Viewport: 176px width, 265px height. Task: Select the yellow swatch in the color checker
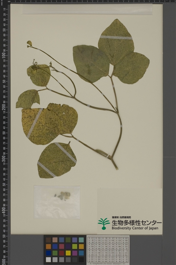[68, 253]
